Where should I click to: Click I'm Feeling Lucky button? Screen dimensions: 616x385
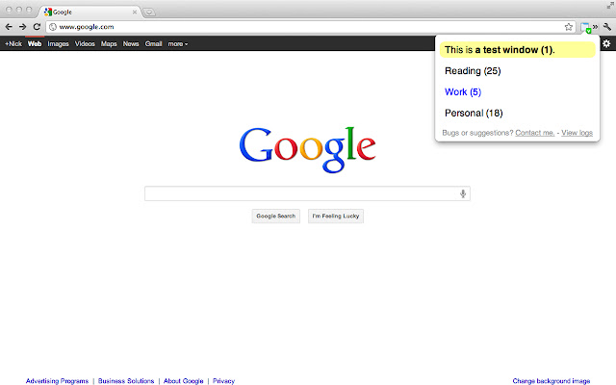[x=336, y=216]
